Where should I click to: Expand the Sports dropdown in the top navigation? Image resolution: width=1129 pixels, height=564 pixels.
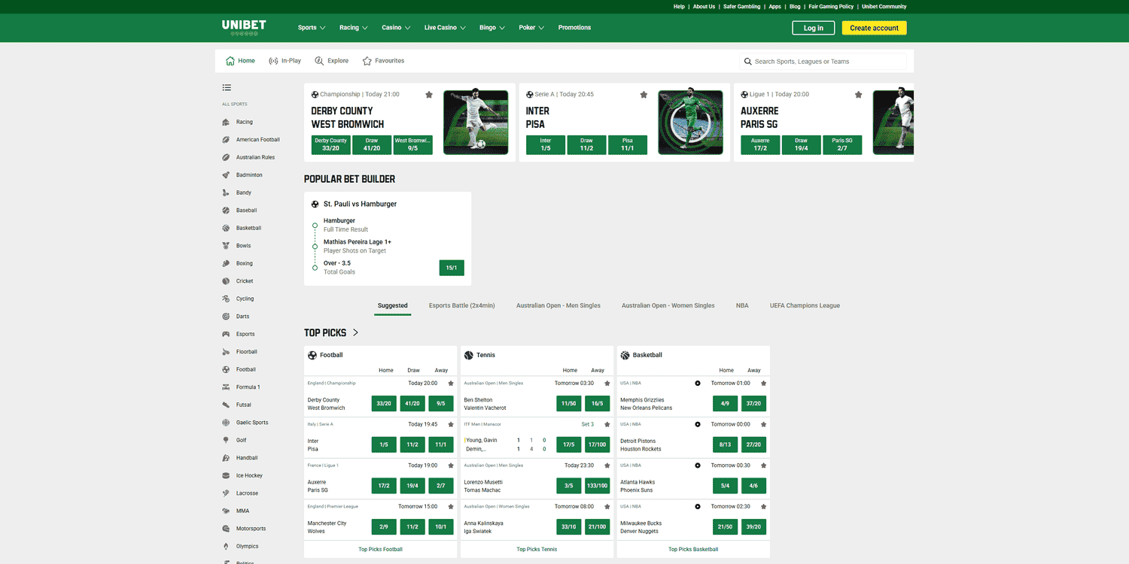[311, 27]
